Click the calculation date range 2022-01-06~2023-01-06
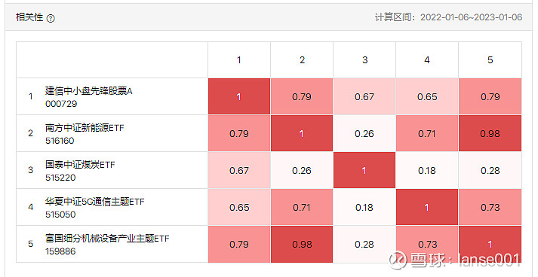 (x=472, y=17)
